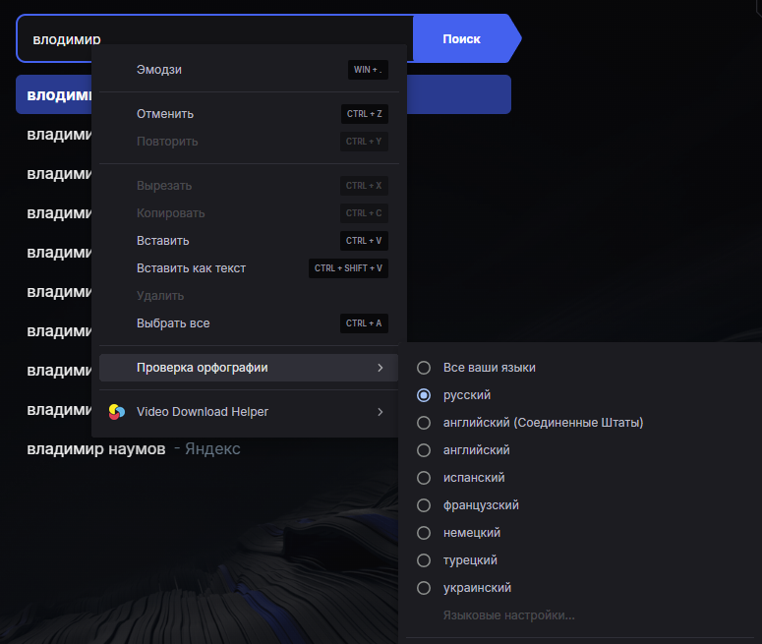
Task: Choose 'английский (Соединенные Штаты)' radio option
Action: (424, 423)
